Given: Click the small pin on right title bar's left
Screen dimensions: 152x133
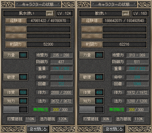Looking at the screenshot, I should tap(94, 4).
